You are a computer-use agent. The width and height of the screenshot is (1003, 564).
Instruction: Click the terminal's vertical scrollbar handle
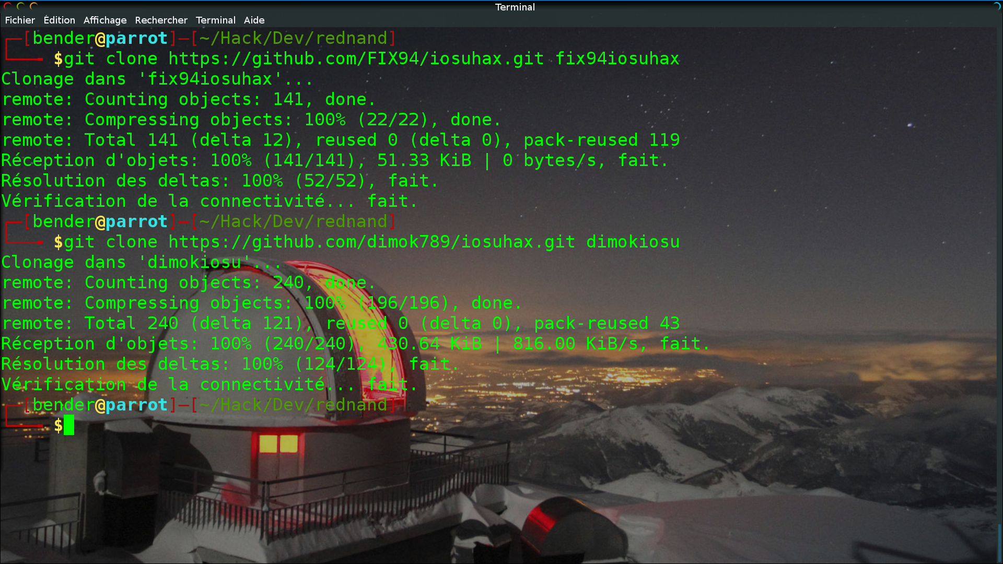point(1000,542)
